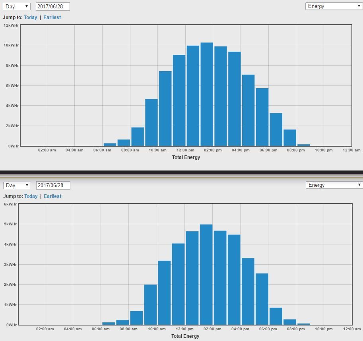The width and height of the screenshot is (363, 341).
Task: Click the last small bar in top chart
Action: (x=304, y=145)
